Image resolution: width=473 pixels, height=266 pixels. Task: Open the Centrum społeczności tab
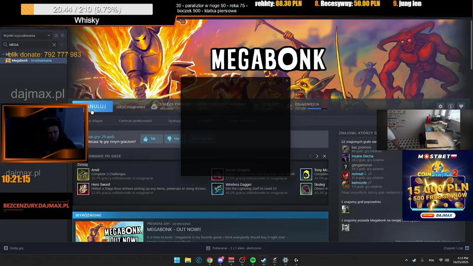point(135,121)
